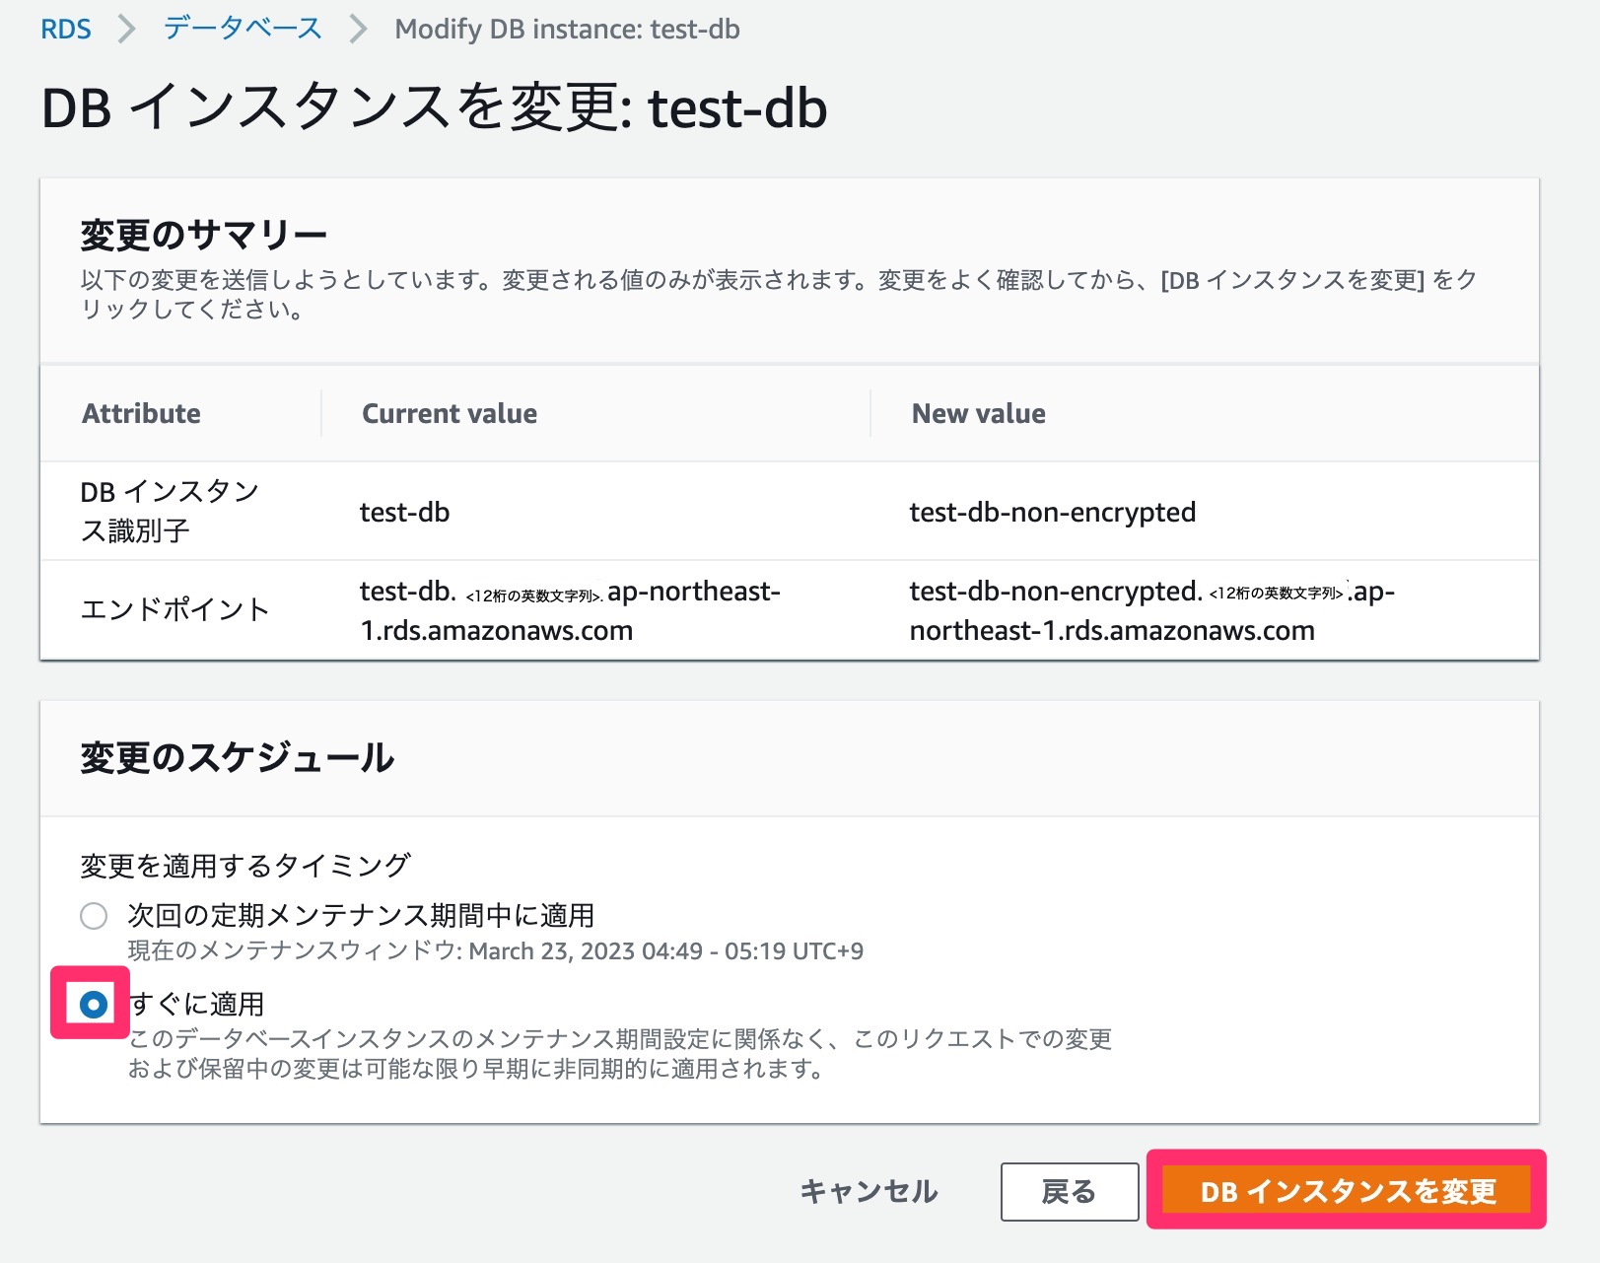Click the New value column header
The width and height of the screenshot is (1600, 1263).
978,413
